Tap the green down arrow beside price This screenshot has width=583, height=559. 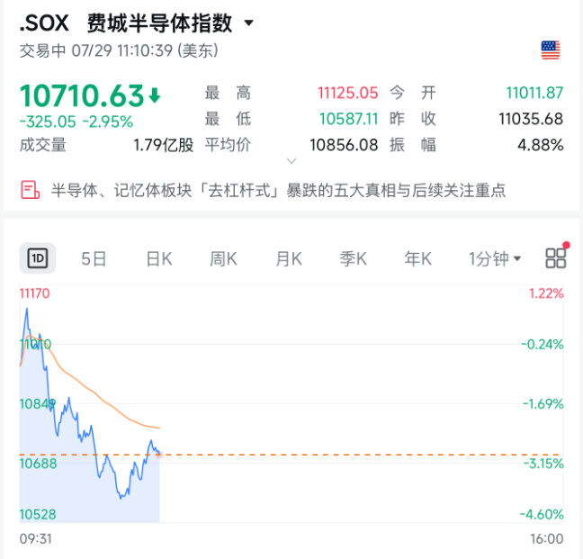coord(155,95)
